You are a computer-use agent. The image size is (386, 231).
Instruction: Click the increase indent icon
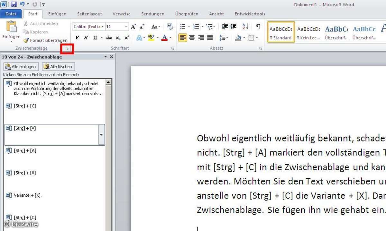[233, 27]
